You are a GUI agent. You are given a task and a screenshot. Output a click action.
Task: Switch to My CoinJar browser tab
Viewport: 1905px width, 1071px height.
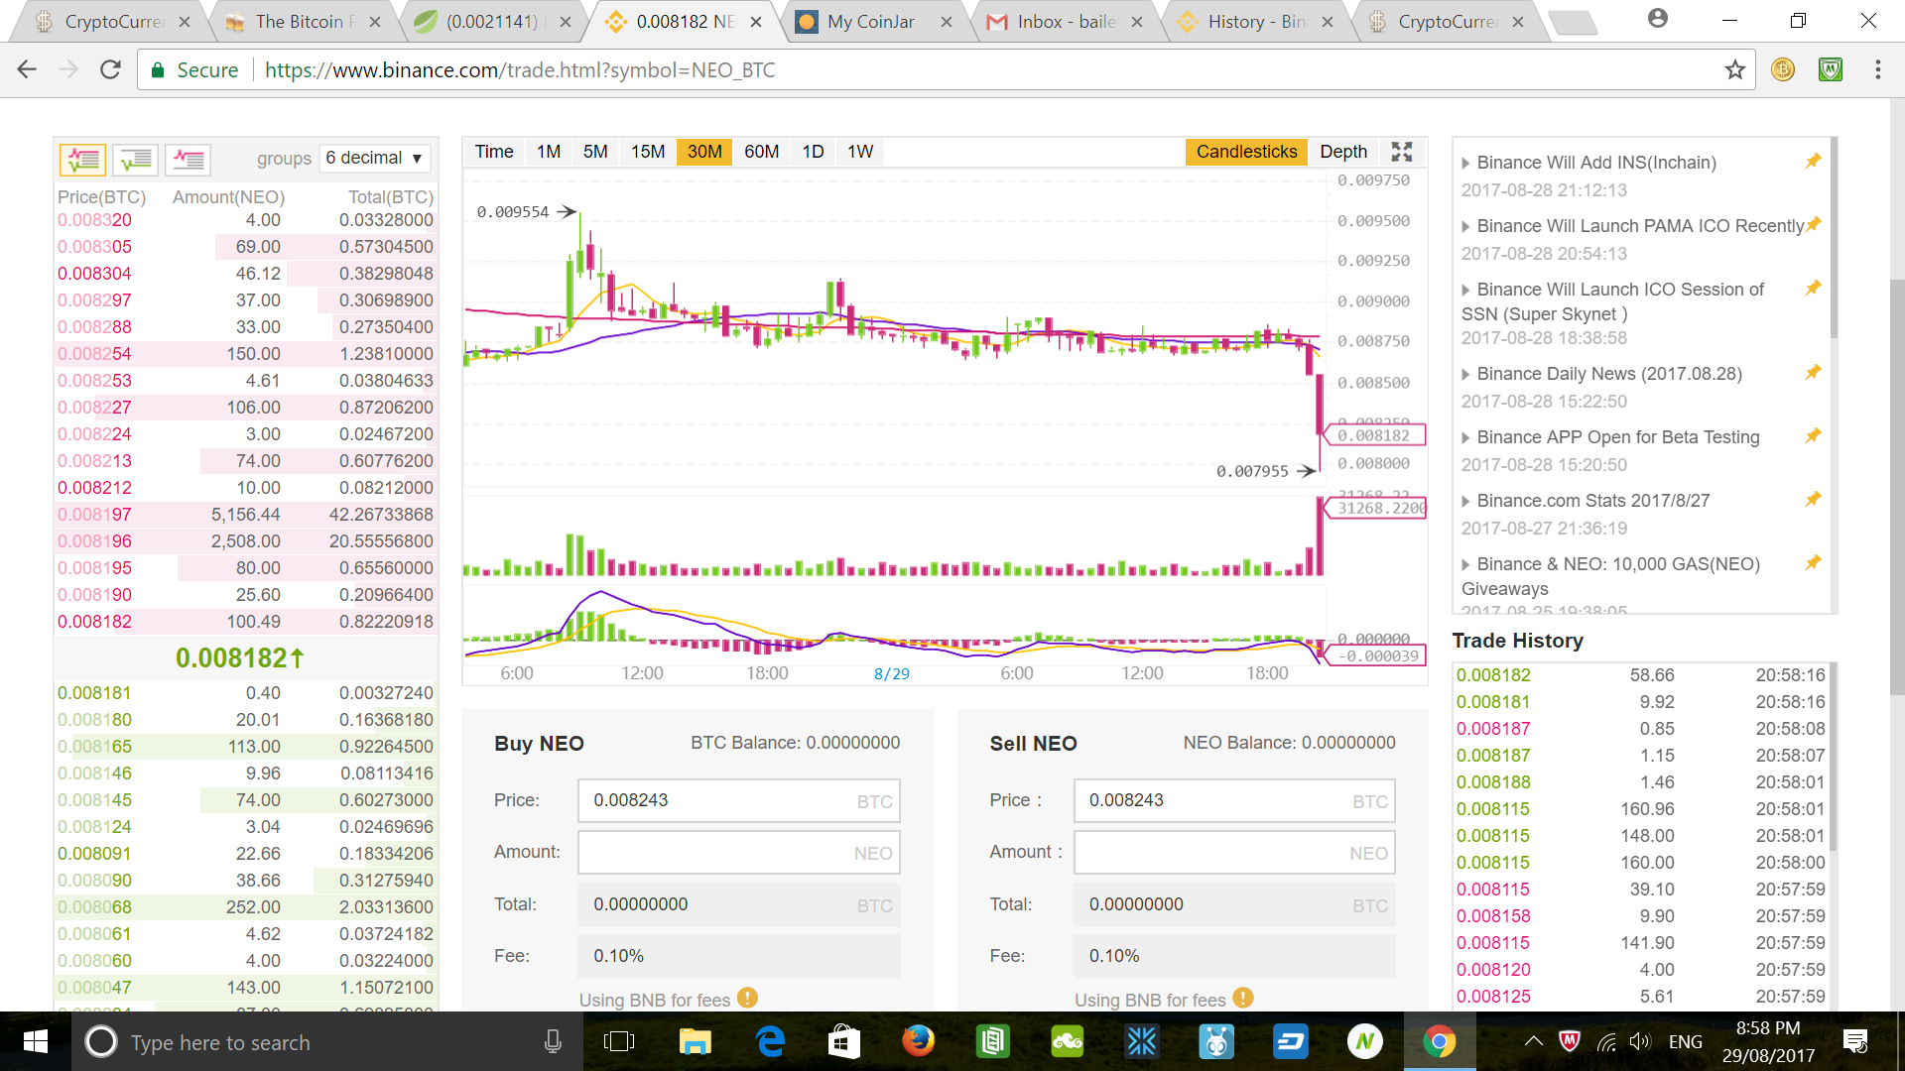871,21
